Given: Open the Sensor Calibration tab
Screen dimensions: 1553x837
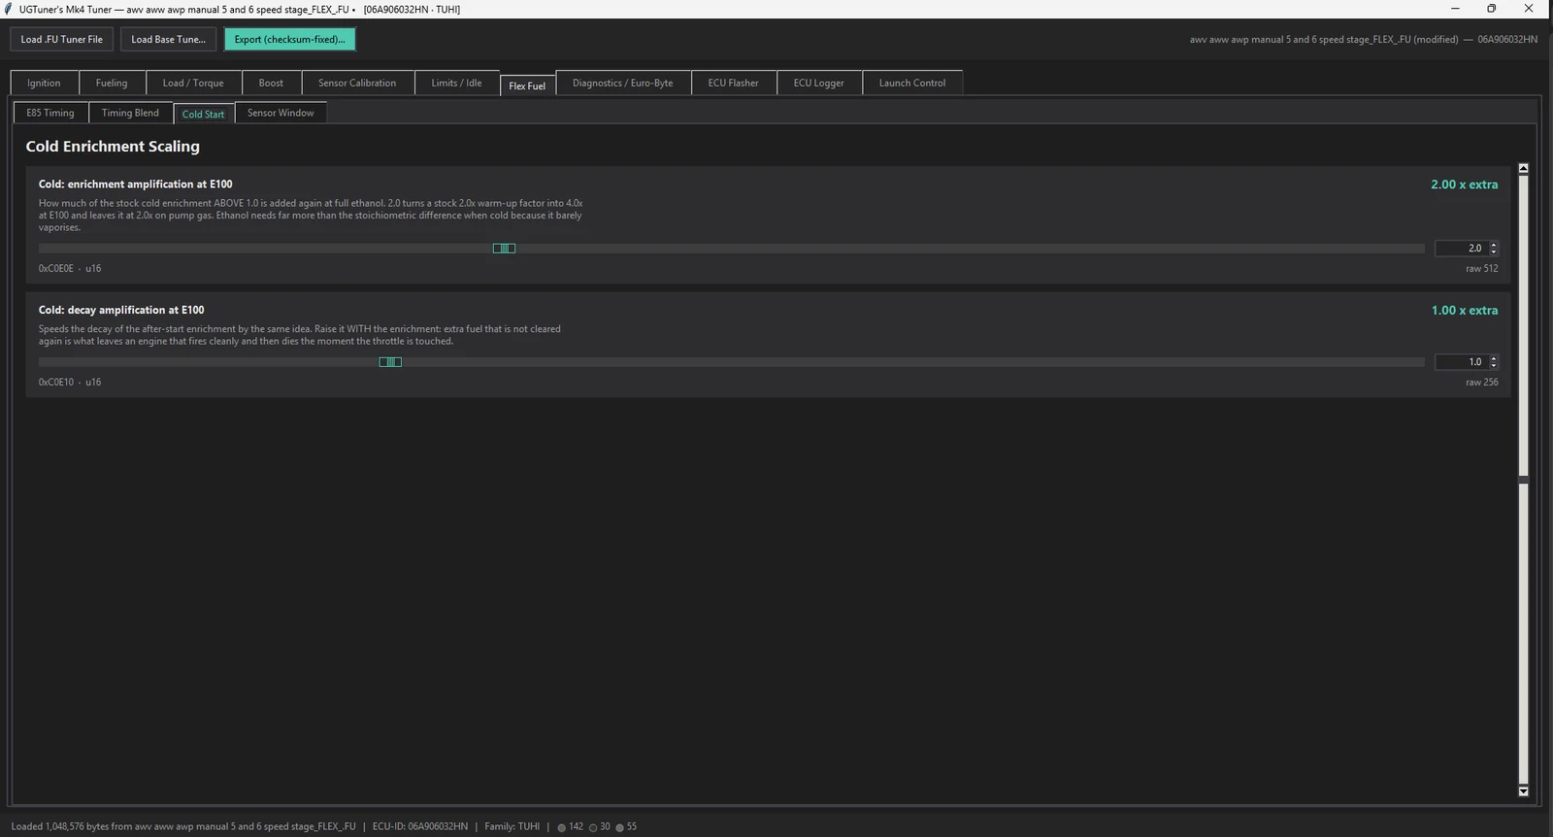Looking at the screenshot, I should tap(357, 83).
